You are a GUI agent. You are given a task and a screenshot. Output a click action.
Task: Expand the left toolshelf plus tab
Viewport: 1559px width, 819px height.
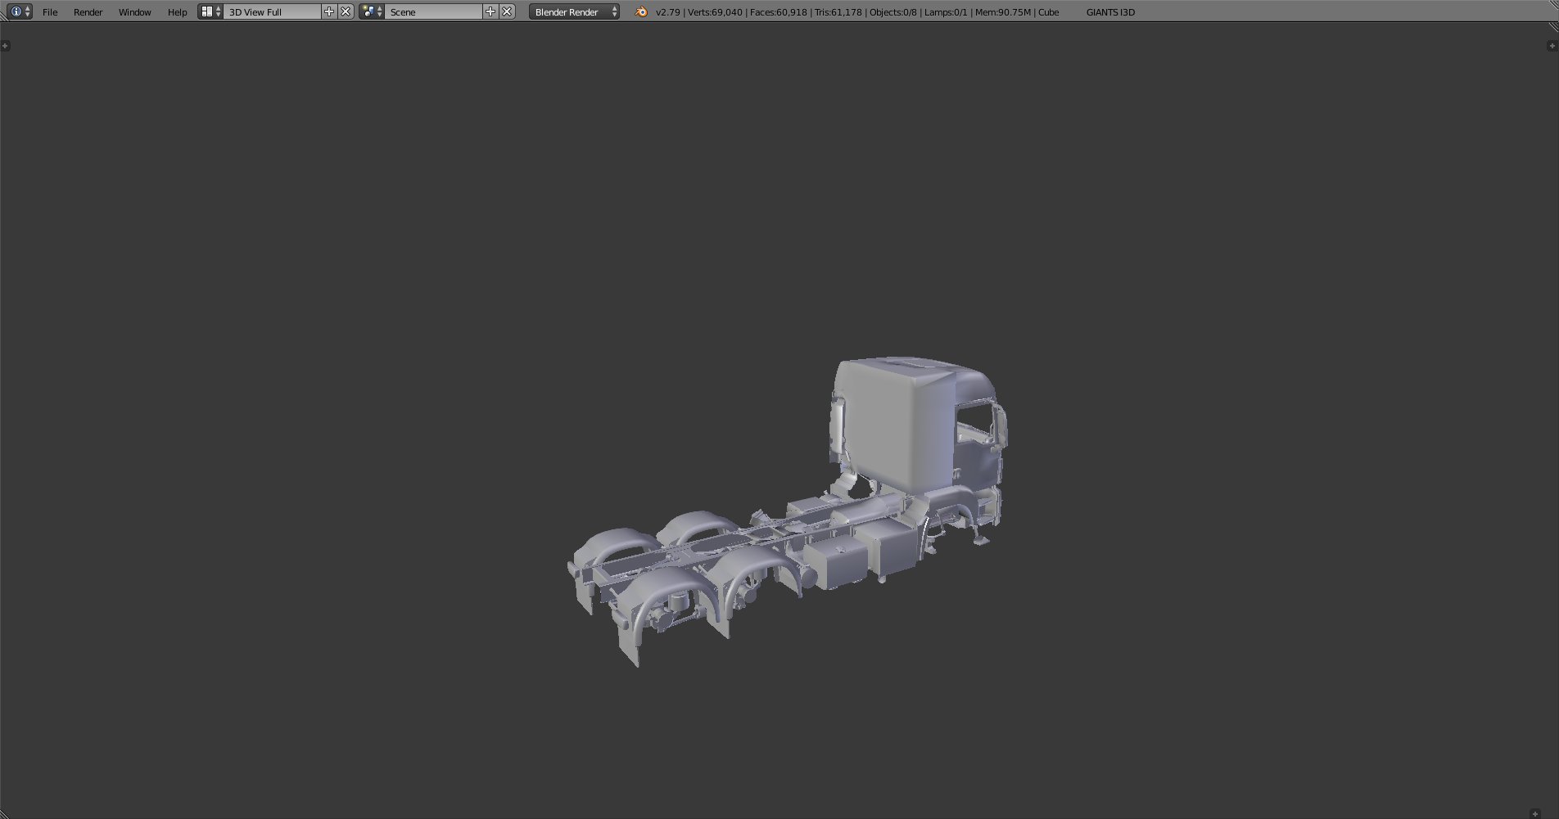pos(6,46)
